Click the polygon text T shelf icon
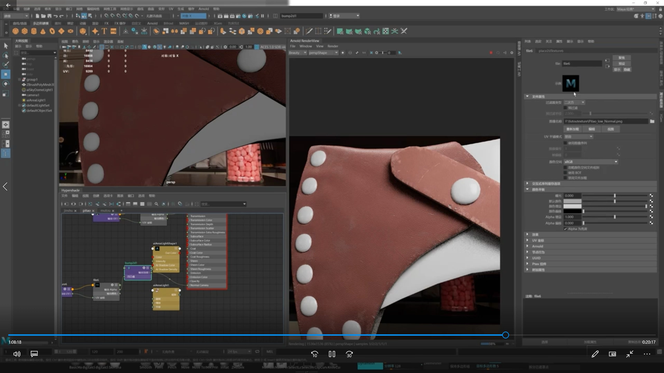 (x=104, y=31)
